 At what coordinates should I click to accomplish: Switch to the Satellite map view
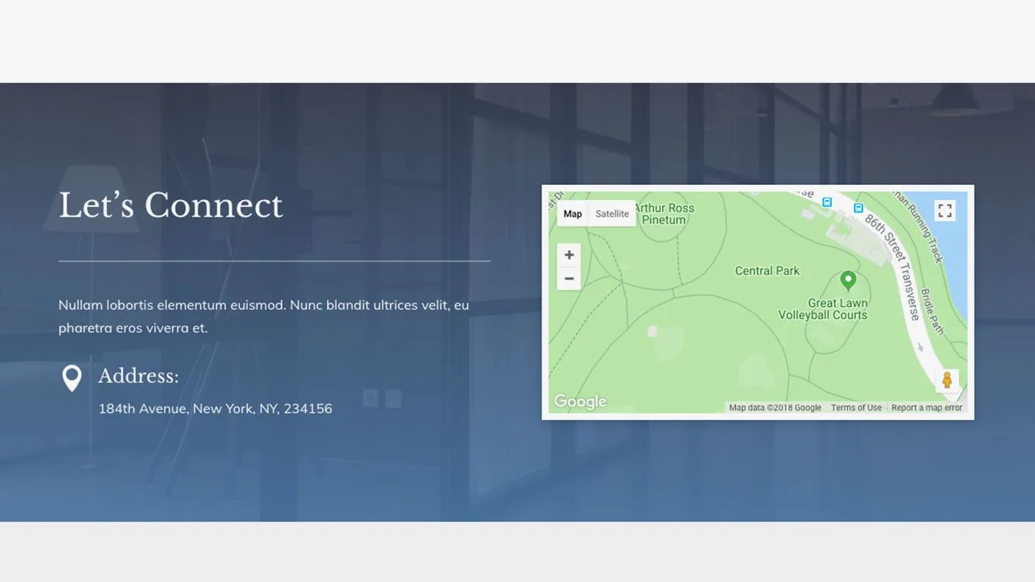[611, 214]
